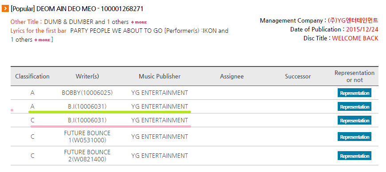The image size is (386, 172).
Task: Click the Representation button in B.I's A row
Action: tap(354, 107)
